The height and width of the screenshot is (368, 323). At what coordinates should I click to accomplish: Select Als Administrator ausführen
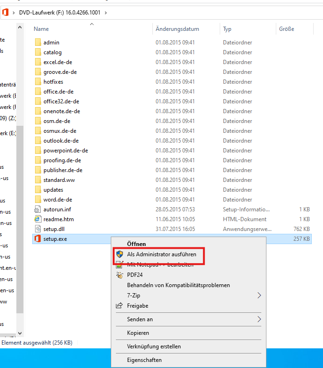tap(161, 254)
